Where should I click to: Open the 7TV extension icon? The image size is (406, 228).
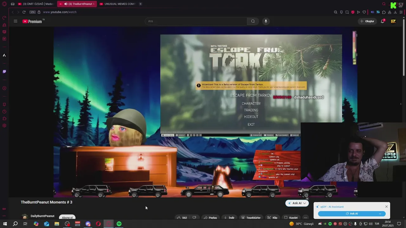tap(378, 12)
